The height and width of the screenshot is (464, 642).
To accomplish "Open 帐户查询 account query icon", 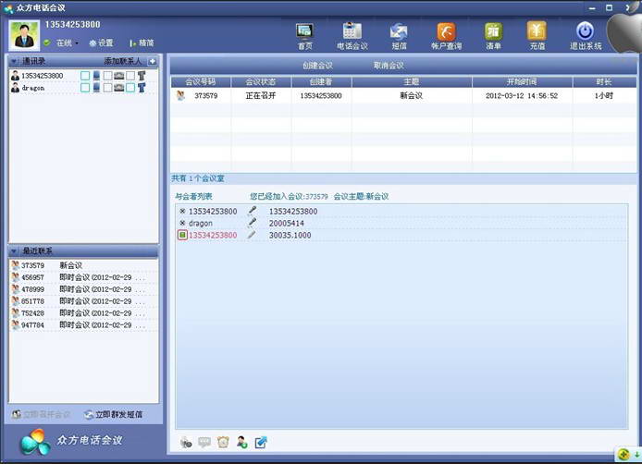I will (x=446, y=35).
